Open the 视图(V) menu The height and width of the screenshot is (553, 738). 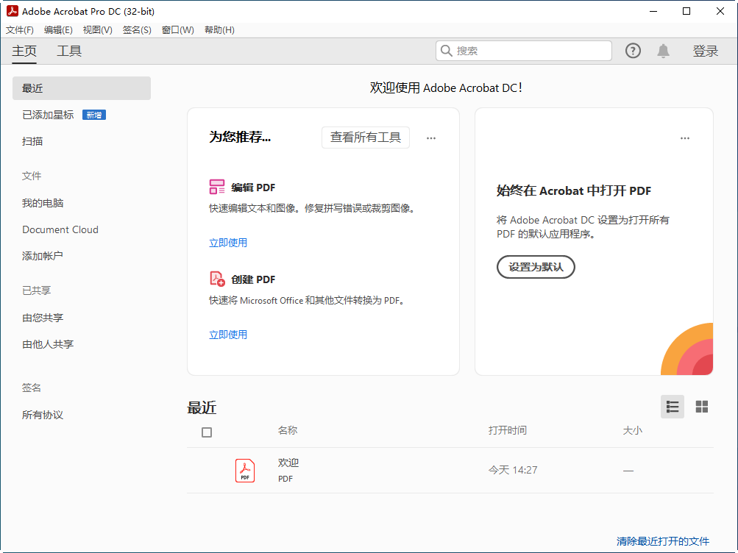[x=97, y=29]
